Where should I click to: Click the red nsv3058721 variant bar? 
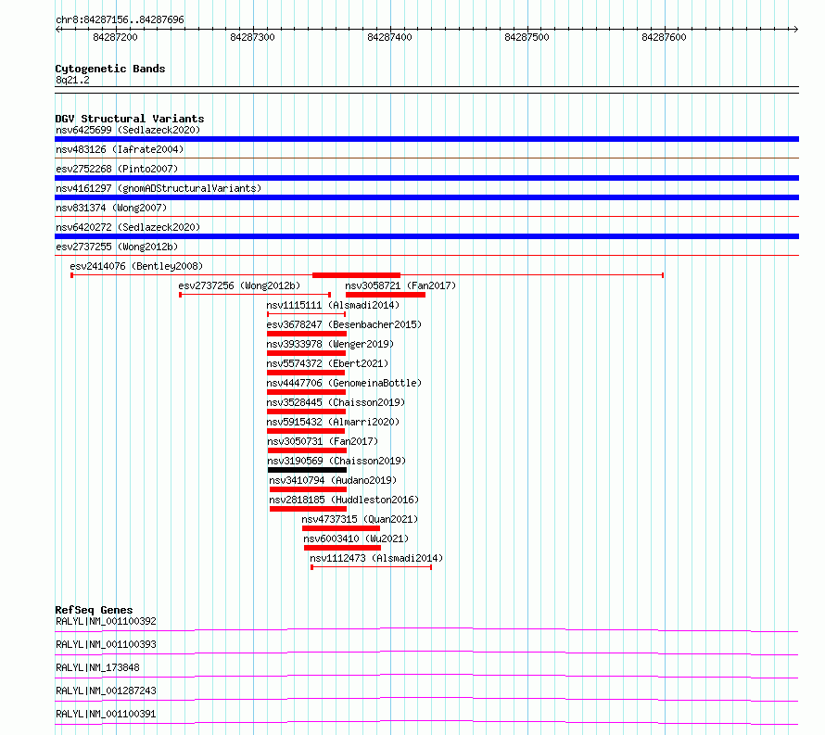pos(386,295)
